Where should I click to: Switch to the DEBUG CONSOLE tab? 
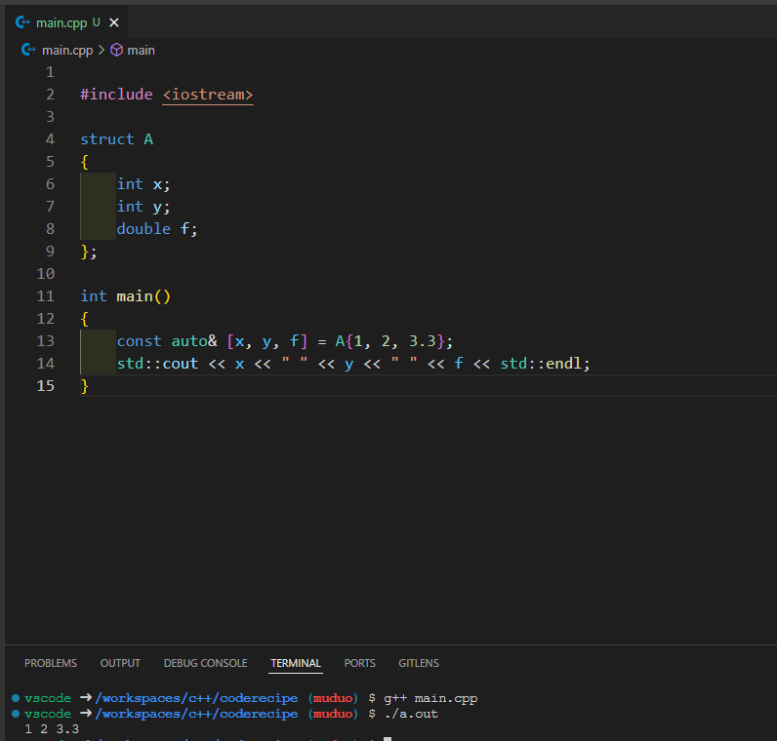pyautogui.click(x=205, y=663)
